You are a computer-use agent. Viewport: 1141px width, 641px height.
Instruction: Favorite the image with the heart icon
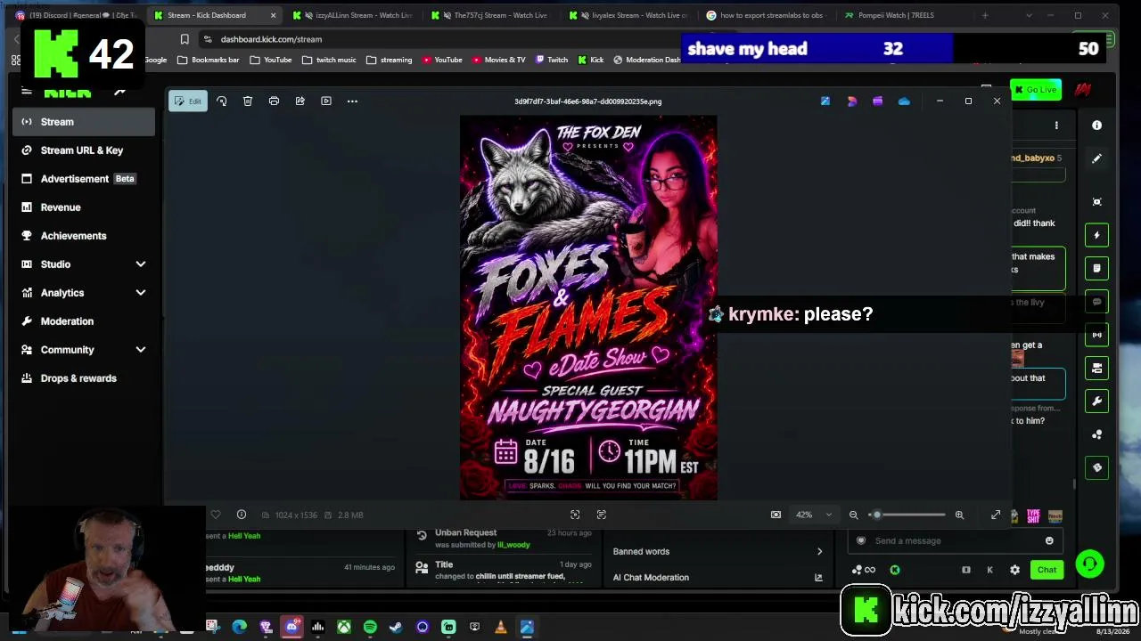[x=215, y=515]
